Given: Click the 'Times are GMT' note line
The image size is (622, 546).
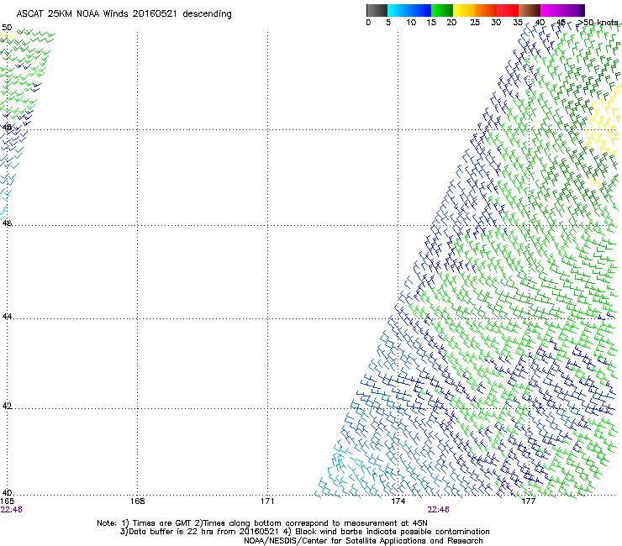Looking at the screenshot, I should (262, 523).
